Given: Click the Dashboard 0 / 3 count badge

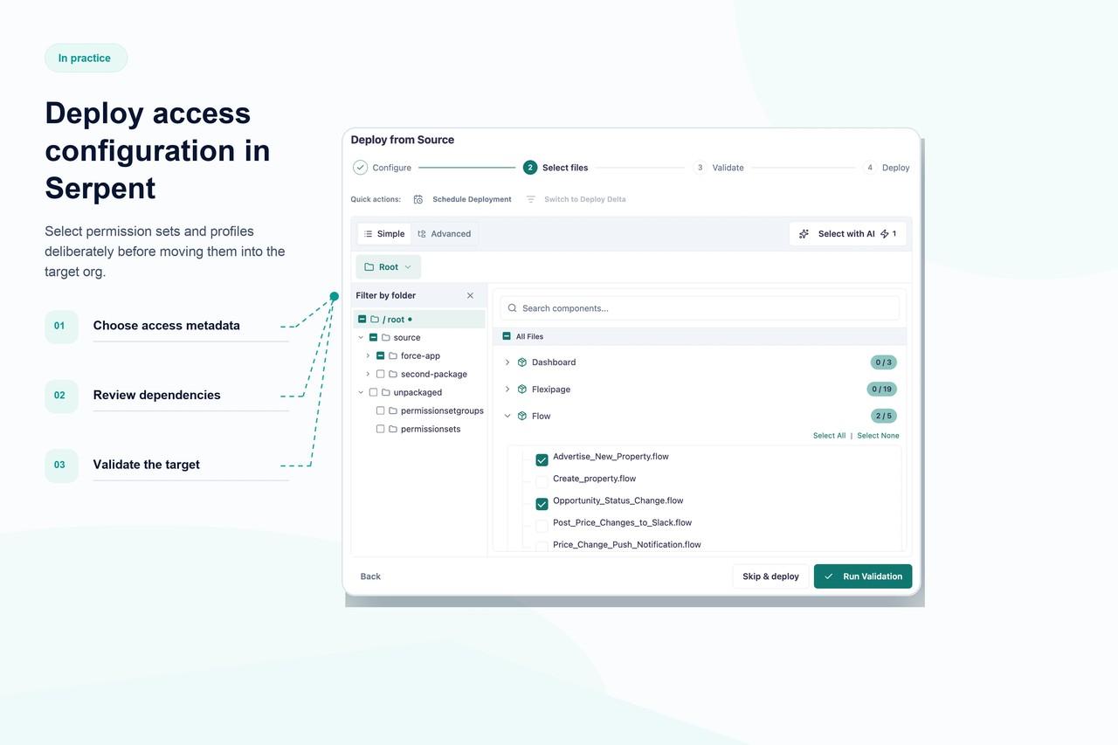Looking at the screenshot, I should pyautogui.click(x=884, y=362).
